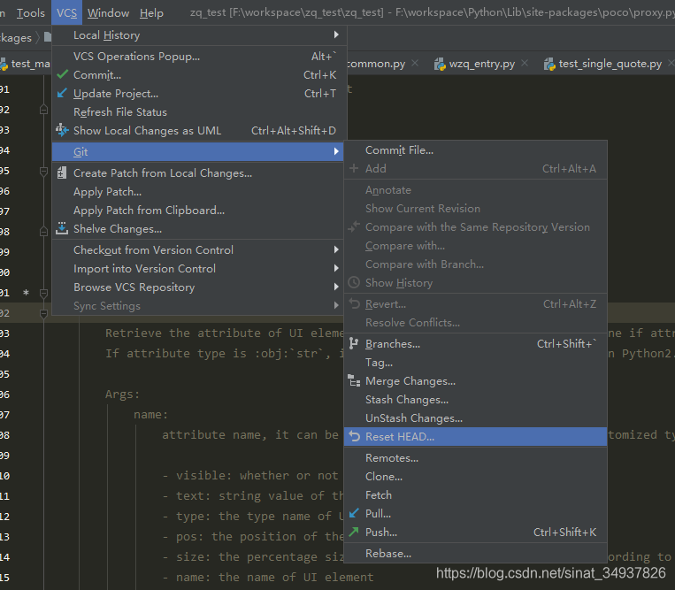Click the Pull blue arrow icon
Image resolution: width=675 pixels, height=590 pixels.
(x=354, y=513)
